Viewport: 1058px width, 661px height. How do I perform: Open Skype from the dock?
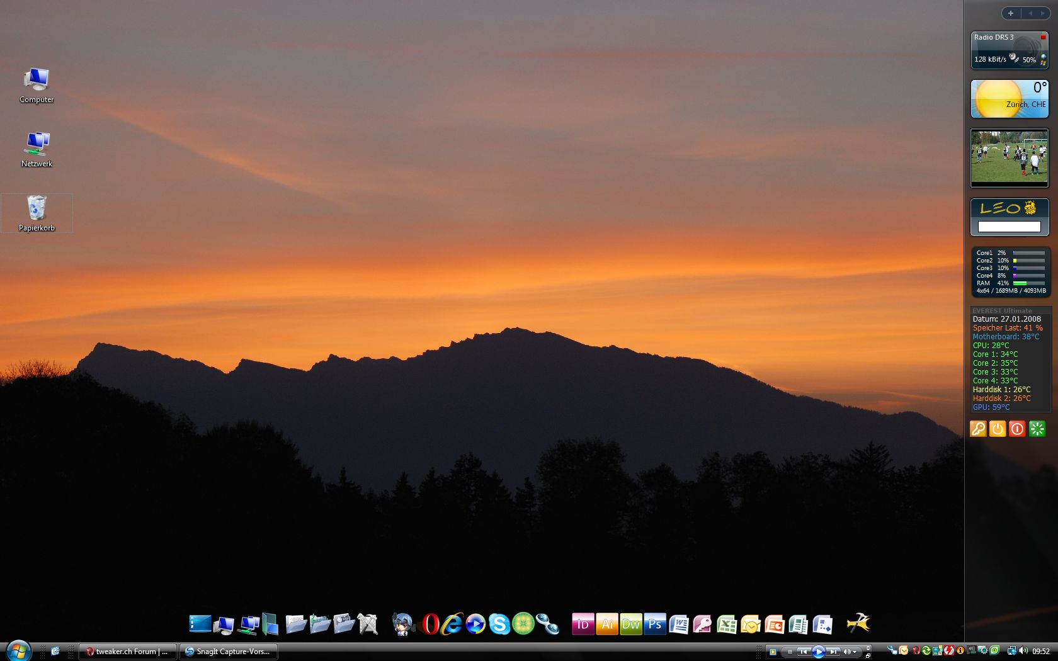coord(499,624)
